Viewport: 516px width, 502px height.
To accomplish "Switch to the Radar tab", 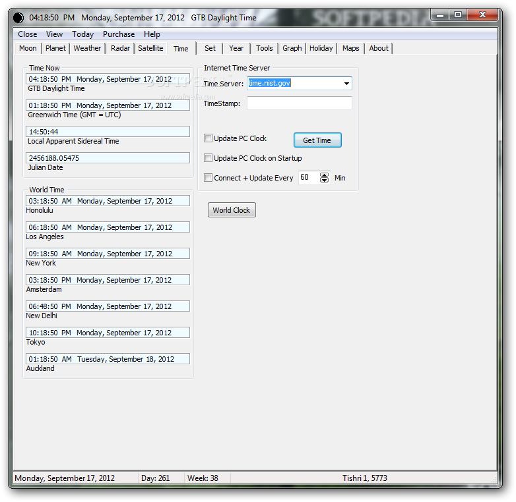I will coord(121,48).
